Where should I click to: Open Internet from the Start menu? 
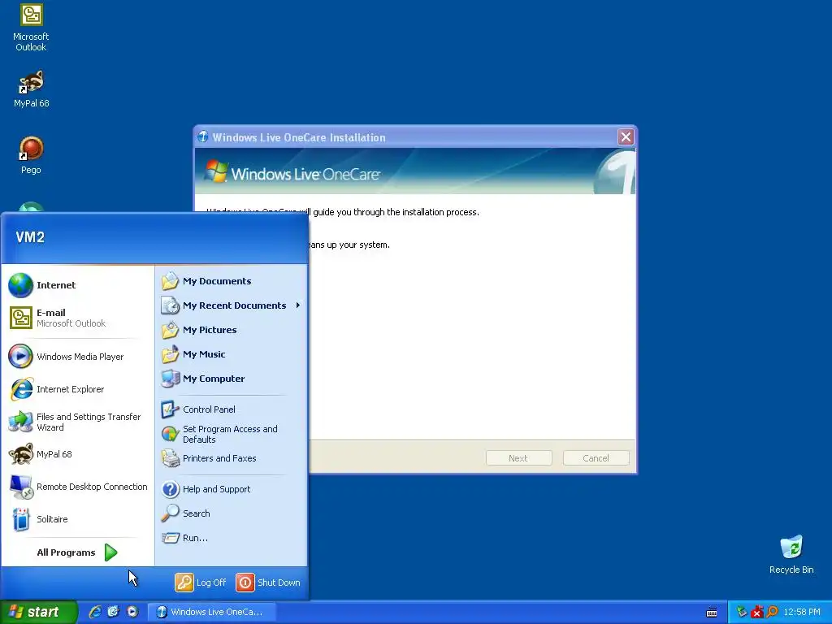coord(77,285)
